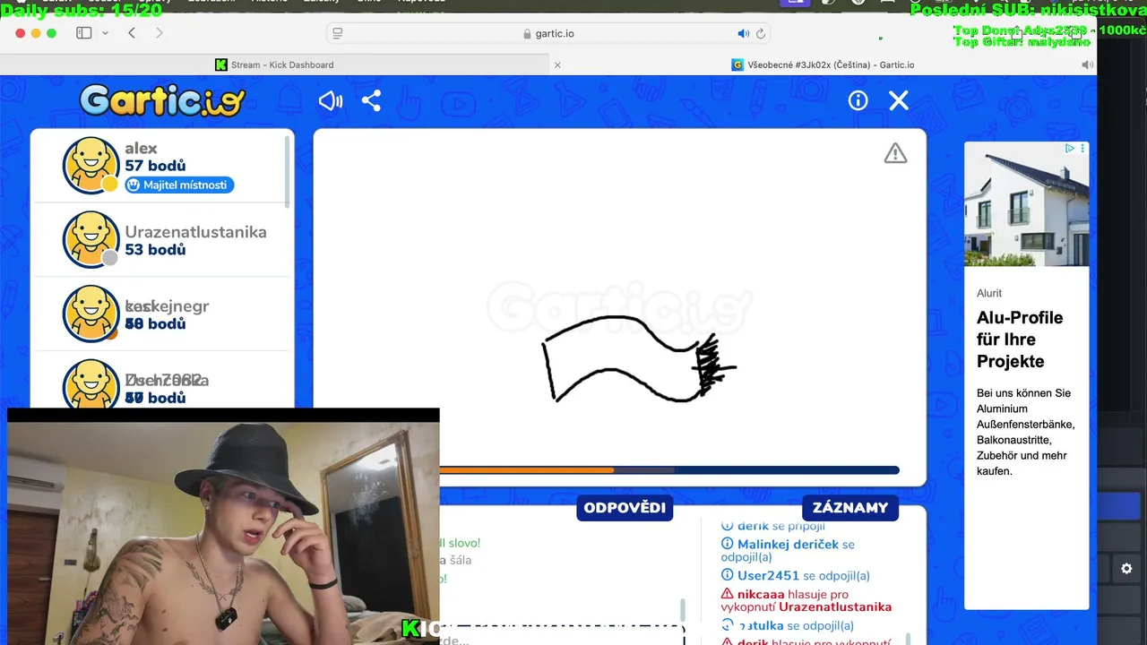Click the Gartic.io logo

162,100
